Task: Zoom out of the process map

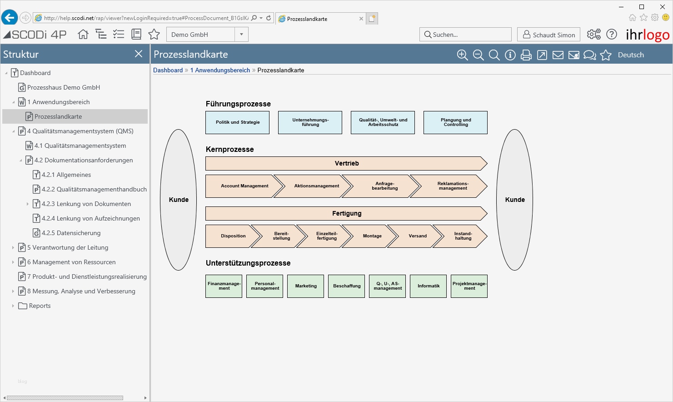Action: coord(478,55)
